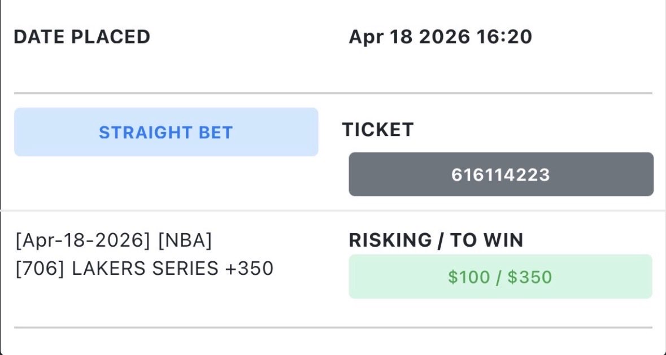Viewport: 666px width, 355px height.
Task: Click the word PLACED in the header label
Action: [x=110, y=37]
